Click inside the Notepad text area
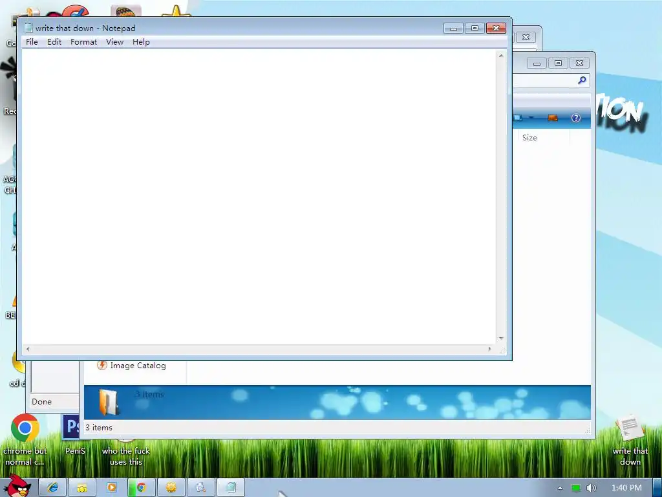Screen dimensions: 662x497 point(259,197)
